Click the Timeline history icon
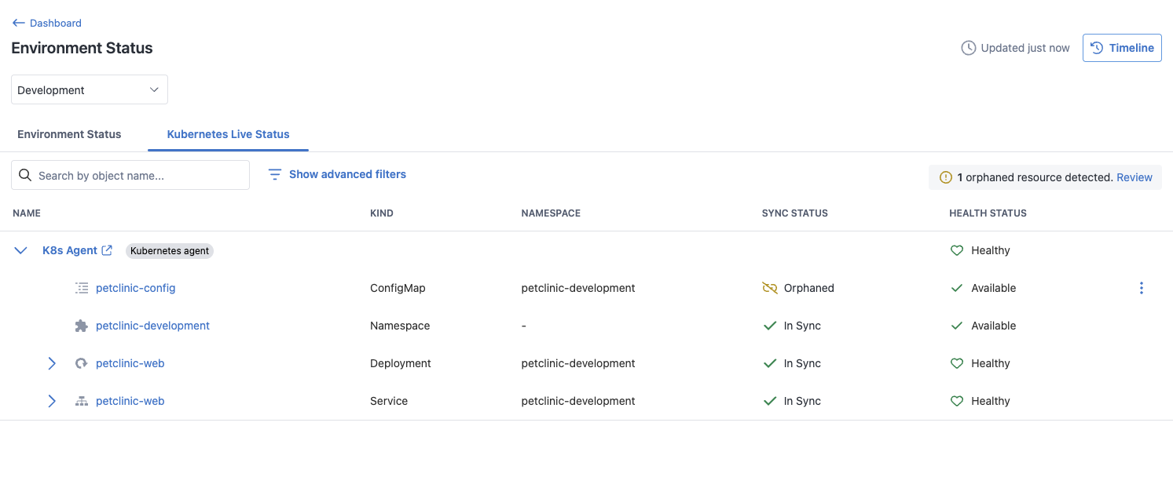This screenshot has height=499, width=1173. click(1097, 48)
